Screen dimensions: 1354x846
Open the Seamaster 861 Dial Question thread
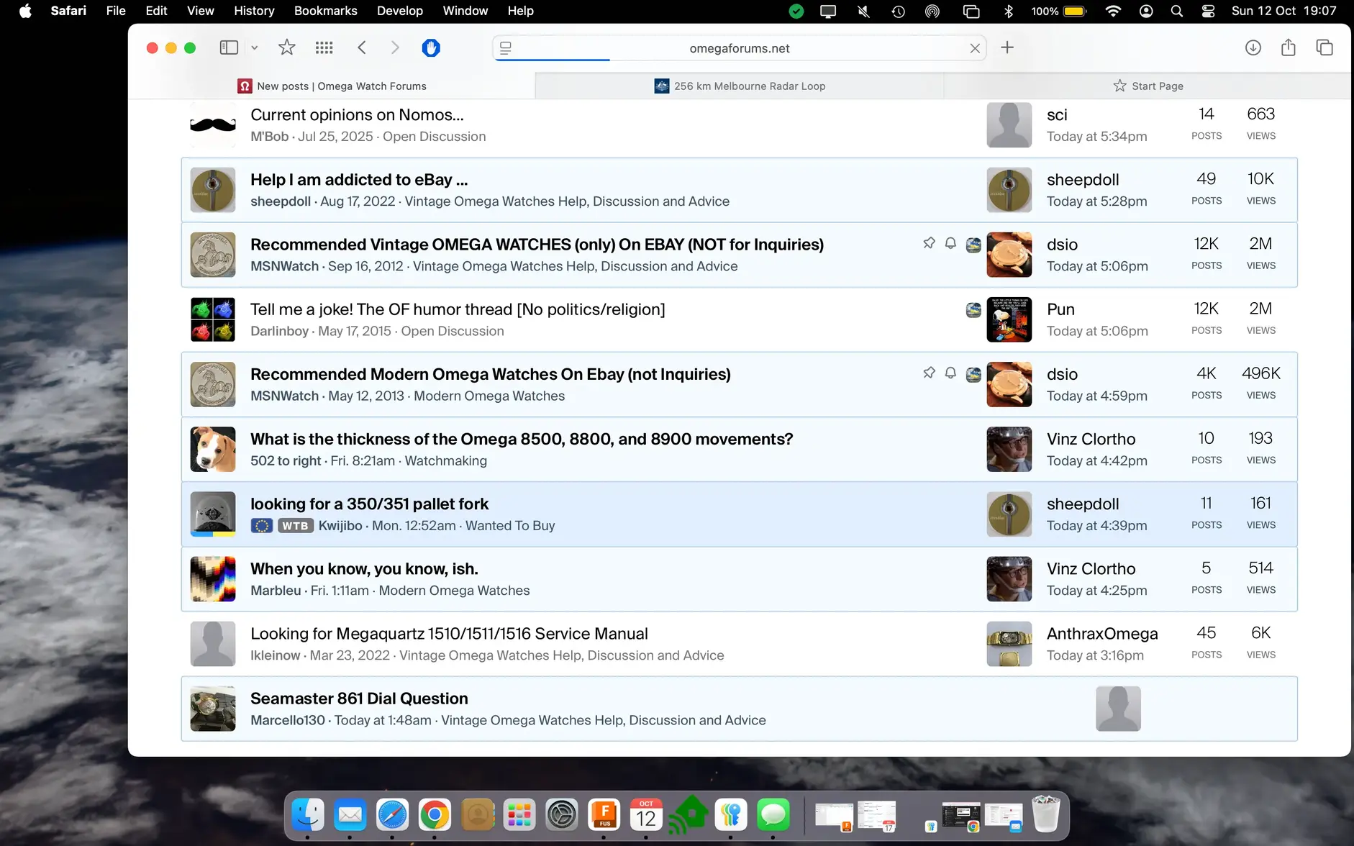(358, 698)
